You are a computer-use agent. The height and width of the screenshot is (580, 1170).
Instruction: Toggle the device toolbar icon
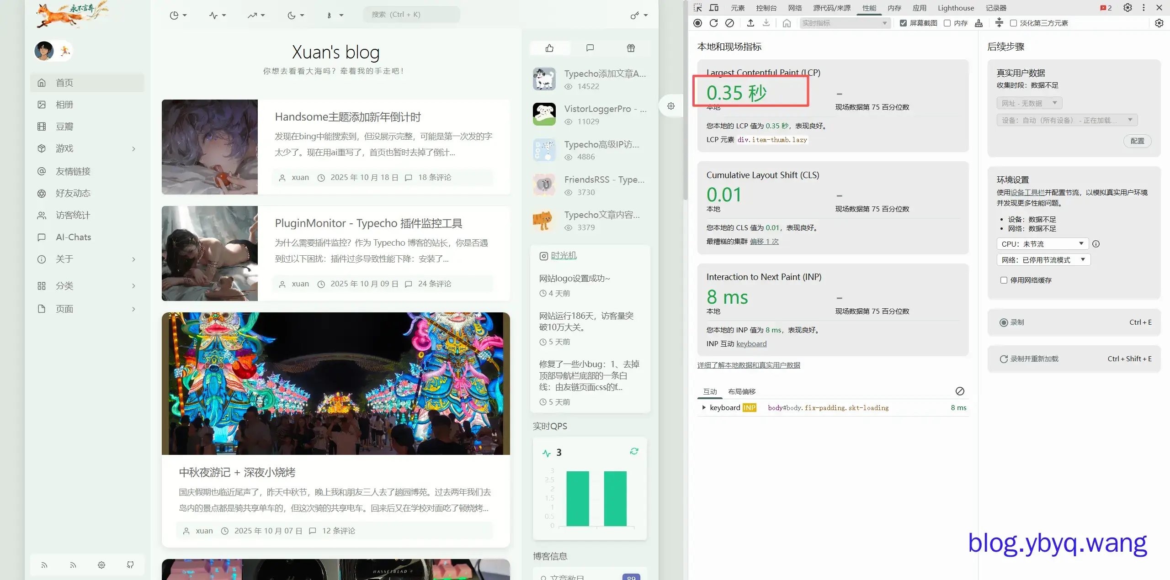tap(713, 8)
